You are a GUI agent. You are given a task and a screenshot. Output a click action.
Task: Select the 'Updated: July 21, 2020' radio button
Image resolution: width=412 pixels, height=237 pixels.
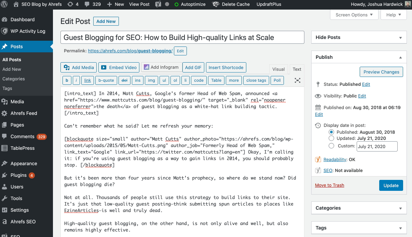click(331, 139)
